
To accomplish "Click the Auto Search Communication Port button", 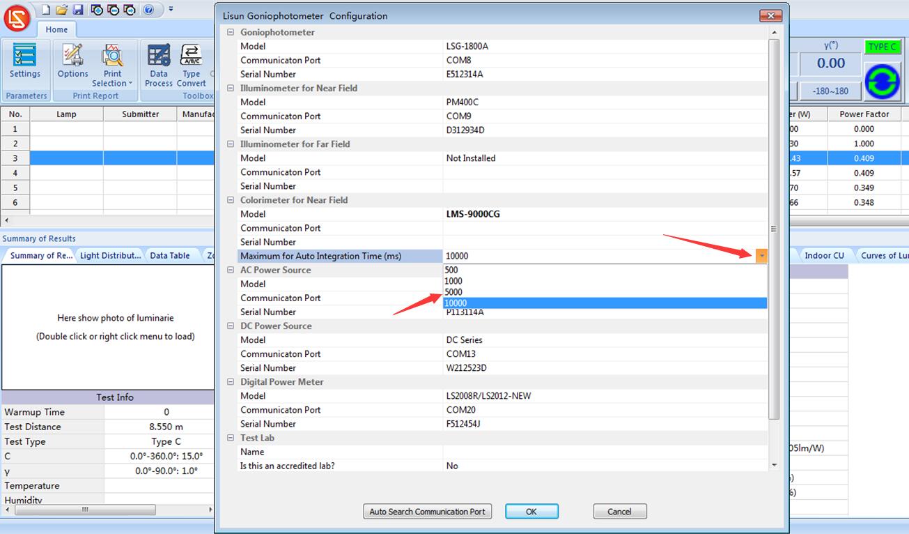I will [x=427, y=512].
